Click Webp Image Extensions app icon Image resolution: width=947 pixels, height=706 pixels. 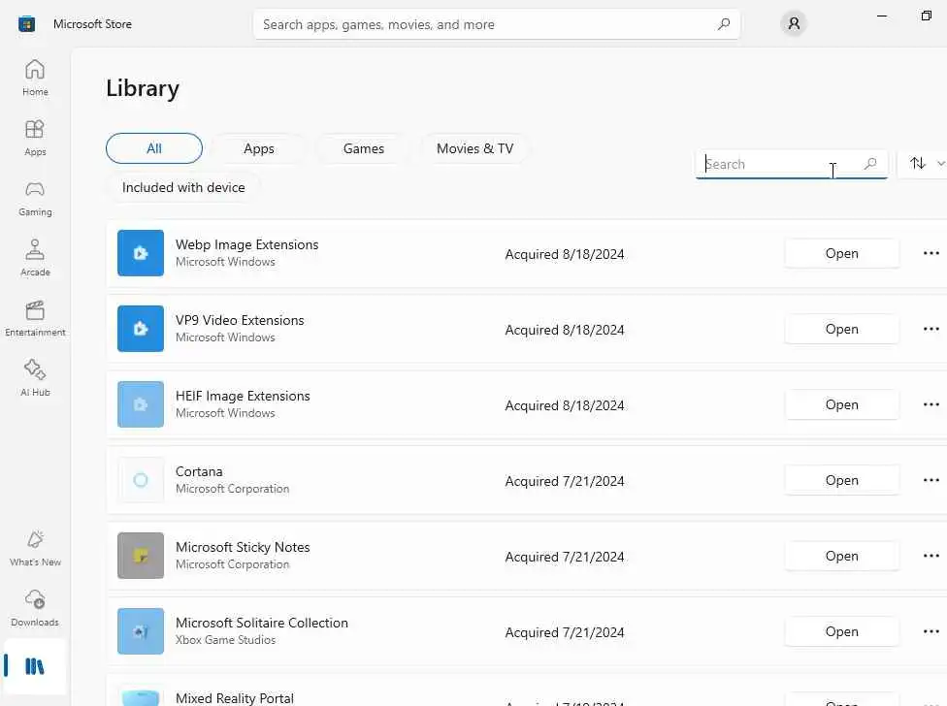click(x=140, y=253)
